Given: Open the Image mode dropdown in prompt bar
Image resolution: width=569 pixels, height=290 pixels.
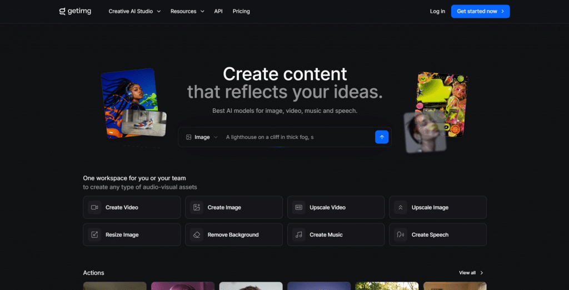Looking at the screenshot, I should [x=202, y=137].
